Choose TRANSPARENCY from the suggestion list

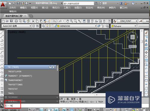(31, 80)
